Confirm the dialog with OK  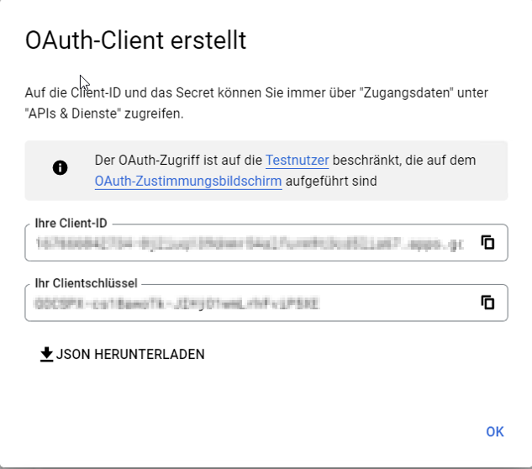[495, 432]
